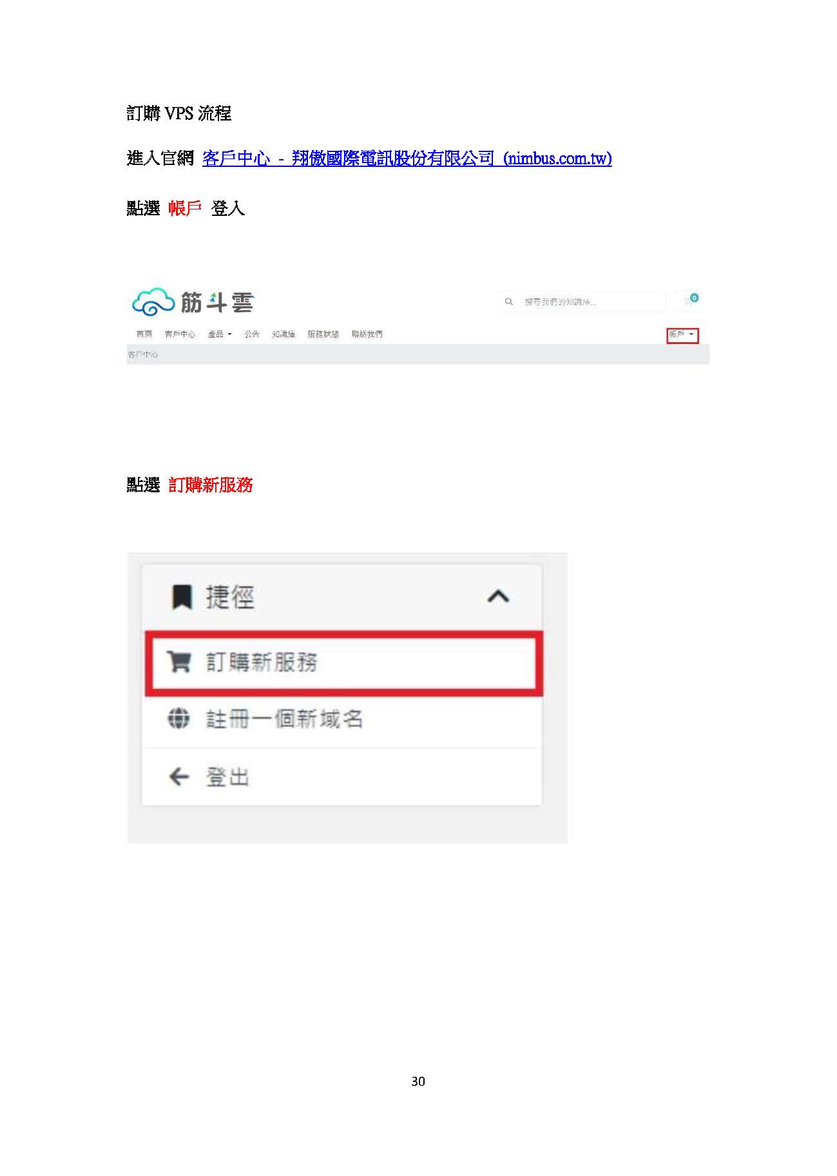The image size is (837, 1176).
Task: Click the bookmark icon beside 捷徑
Action: point(182,597)
